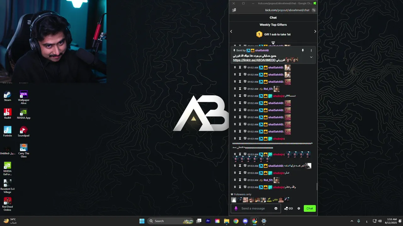This screenshot has height=226, width=403.
Task: Open File Explorer from taskbar
Action: 226,221
